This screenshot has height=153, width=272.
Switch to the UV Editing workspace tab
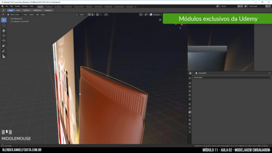coord(68,7)
